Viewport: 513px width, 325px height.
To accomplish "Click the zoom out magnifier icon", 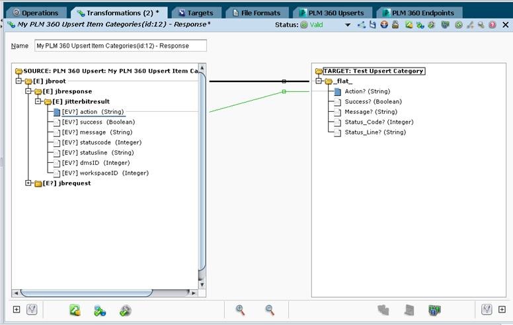I will (270, 310).
